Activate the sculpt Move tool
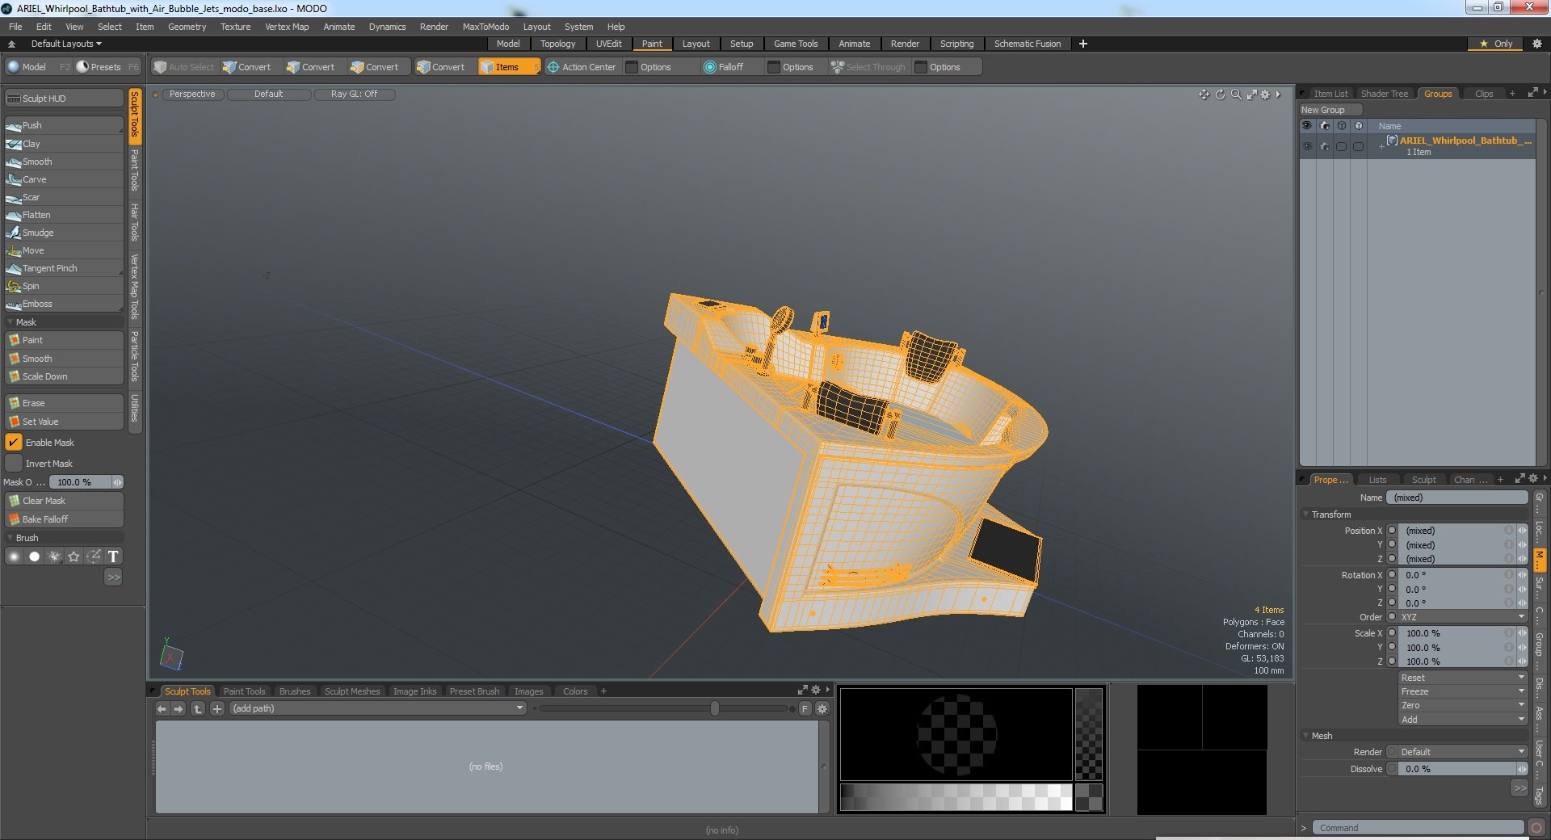Screen dimensions: 1551x840 coord(64,250)
